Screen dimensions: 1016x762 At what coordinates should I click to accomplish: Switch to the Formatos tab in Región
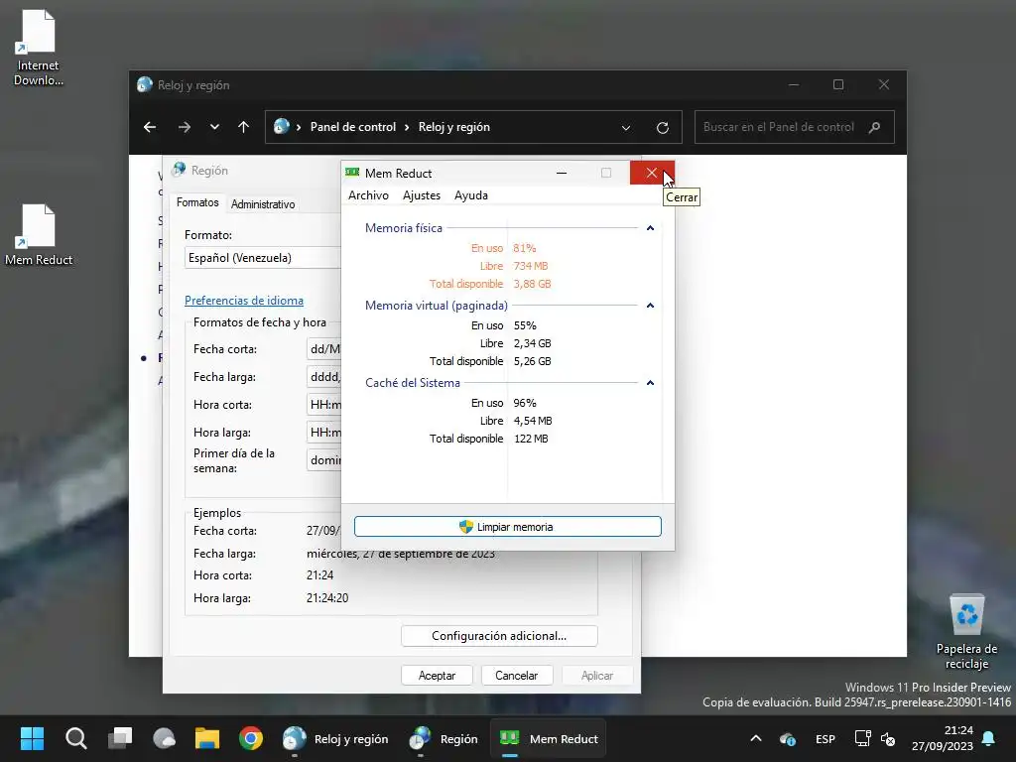(197, 202)
